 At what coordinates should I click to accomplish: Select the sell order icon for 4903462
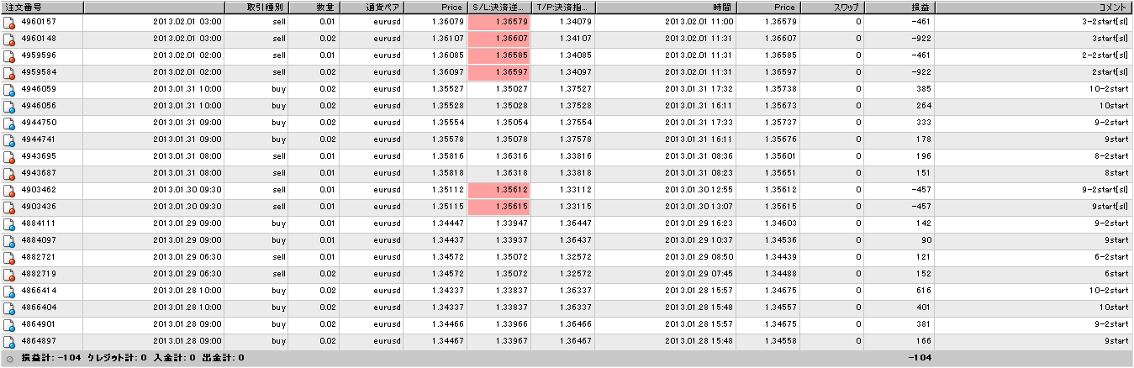(9, 190)
